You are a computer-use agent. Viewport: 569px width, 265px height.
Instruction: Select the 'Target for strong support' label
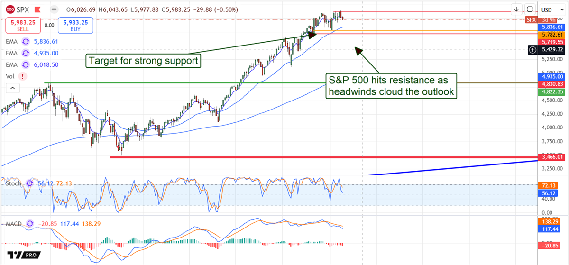pyautogui.click(x=142, y=61)
